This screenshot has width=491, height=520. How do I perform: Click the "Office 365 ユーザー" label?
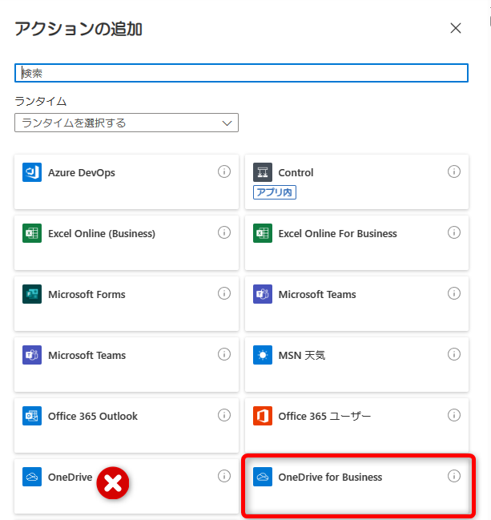click(x=324, y=416)
